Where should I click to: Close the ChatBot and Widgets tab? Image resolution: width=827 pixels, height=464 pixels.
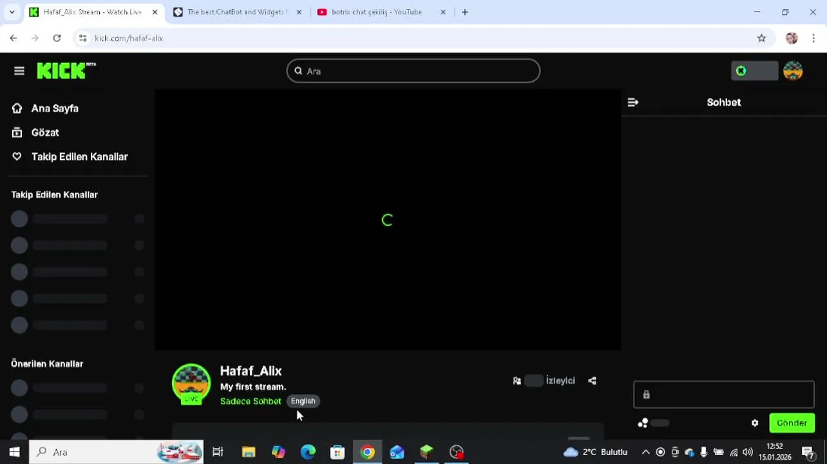298,12
